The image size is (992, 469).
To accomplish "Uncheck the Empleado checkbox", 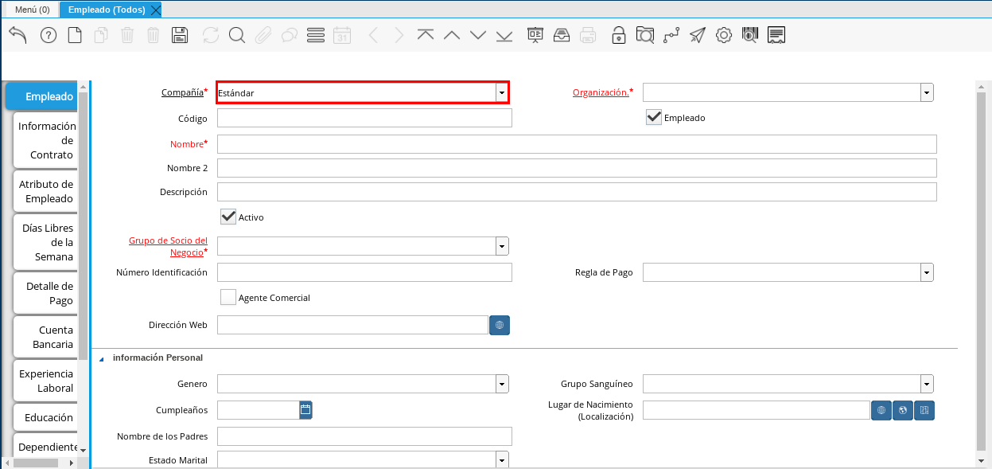I will [654, 118].
